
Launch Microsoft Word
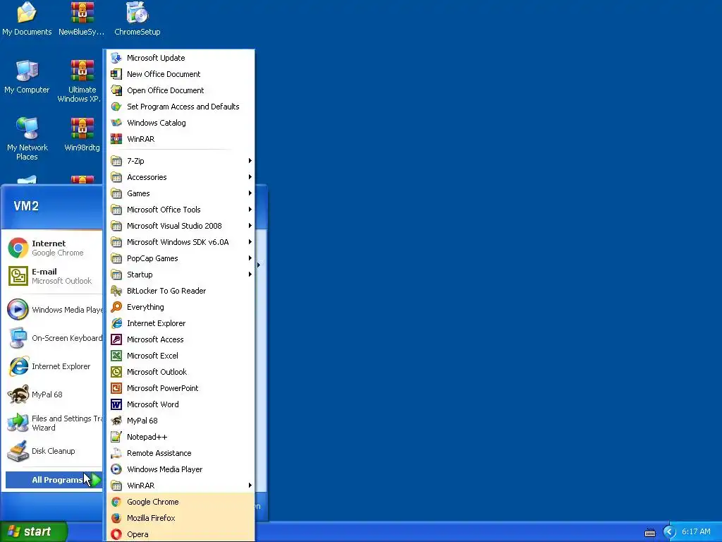pyautogui.click(x=180, y=404)
